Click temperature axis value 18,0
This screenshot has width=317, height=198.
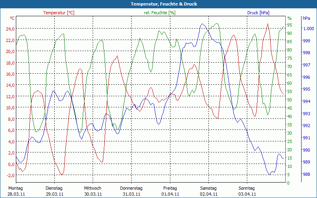click(10, 63)
